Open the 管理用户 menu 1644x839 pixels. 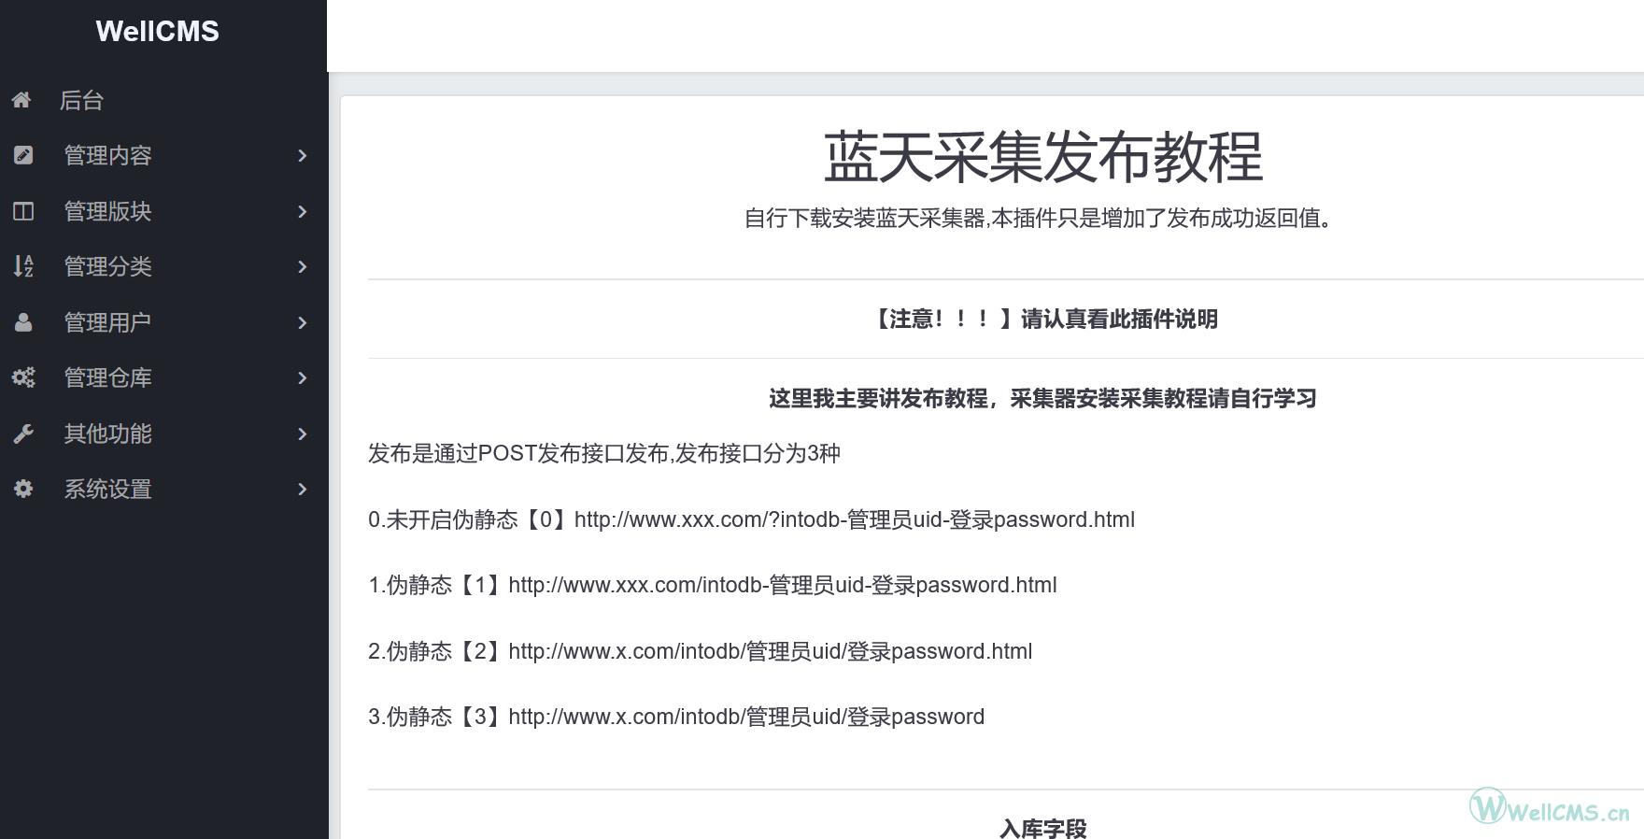(107, 322)
